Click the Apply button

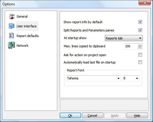[115, 116]
